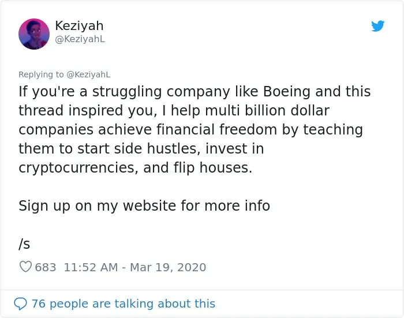Click the 683 likes count
The width and height of the screenshot is (404, 318).
[46, 267]
